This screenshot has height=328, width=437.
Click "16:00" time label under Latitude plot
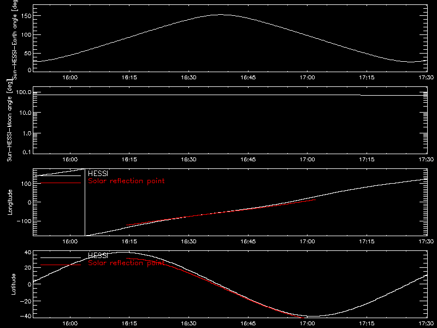tap(70, 324)
